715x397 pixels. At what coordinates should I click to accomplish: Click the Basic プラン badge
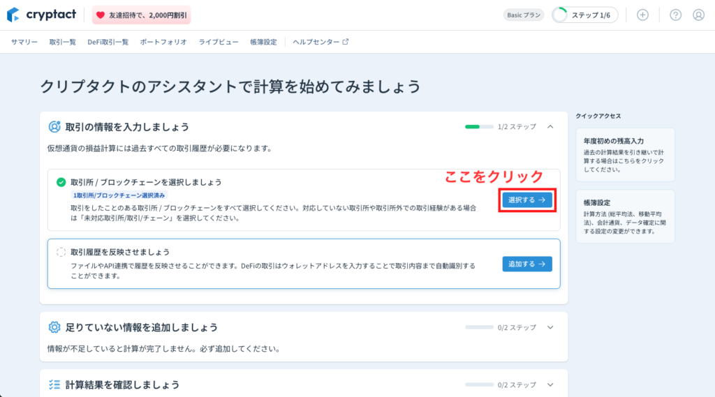coord(524,15)
